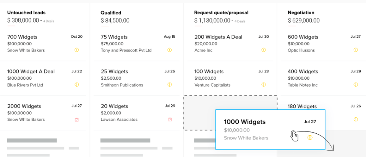The image size is (366, 157).
Task: Click Ventura Capitalists company name
Action: pos(212,85)
